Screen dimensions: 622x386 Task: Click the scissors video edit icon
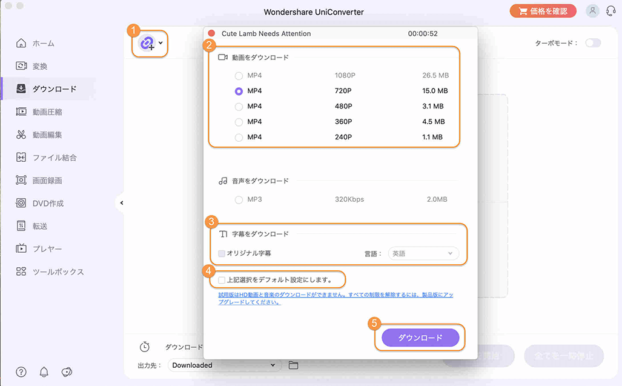coord(21,135)
